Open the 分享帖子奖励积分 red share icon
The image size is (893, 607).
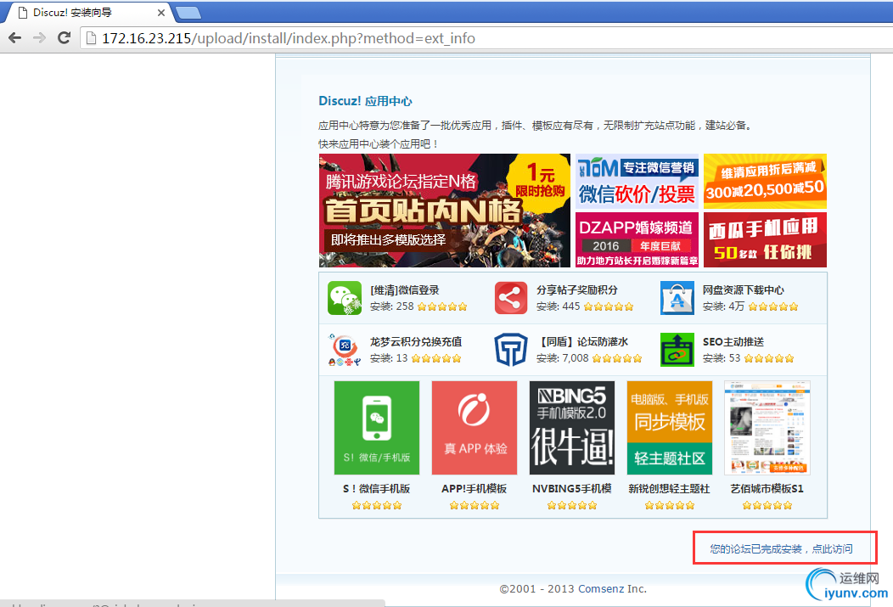(x=511, y=298)
